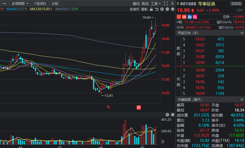Zoom in with the plus icon
245x148 pixels.
tap(162, 9)
